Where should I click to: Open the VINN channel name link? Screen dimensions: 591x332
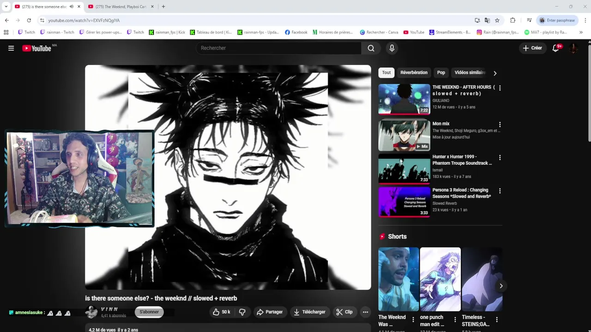click(109, 309)
